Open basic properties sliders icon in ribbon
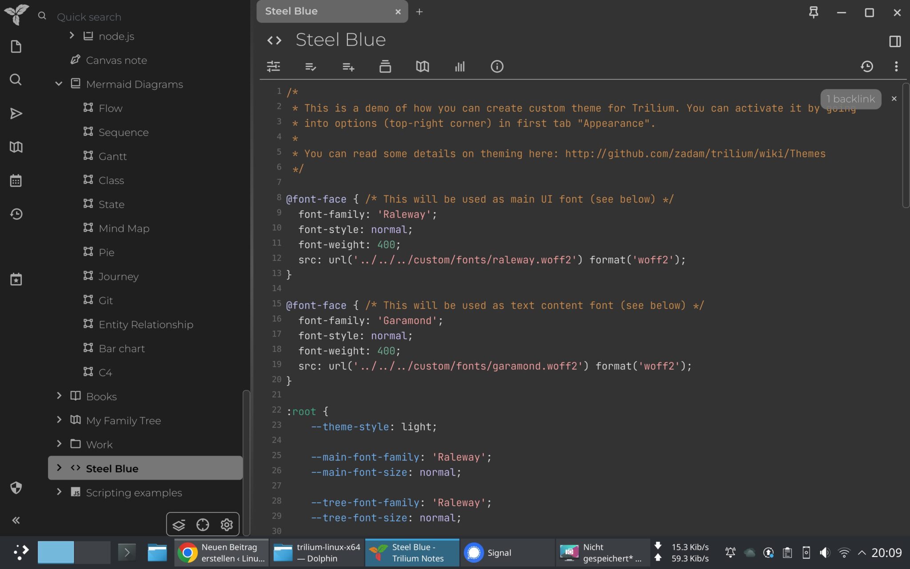 [273, 66]
